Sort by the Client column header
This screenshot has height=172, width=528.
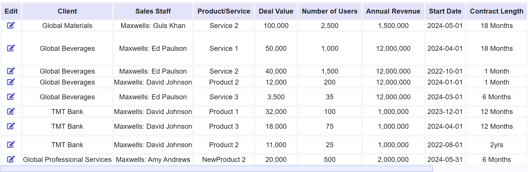click(x=67, y=11)
